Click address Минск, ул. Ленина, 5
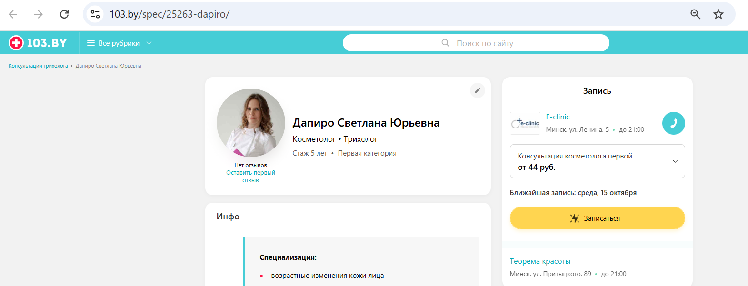The width and height of the screenshot is (748, 286). pyautogui.click(x=578, y=129)
